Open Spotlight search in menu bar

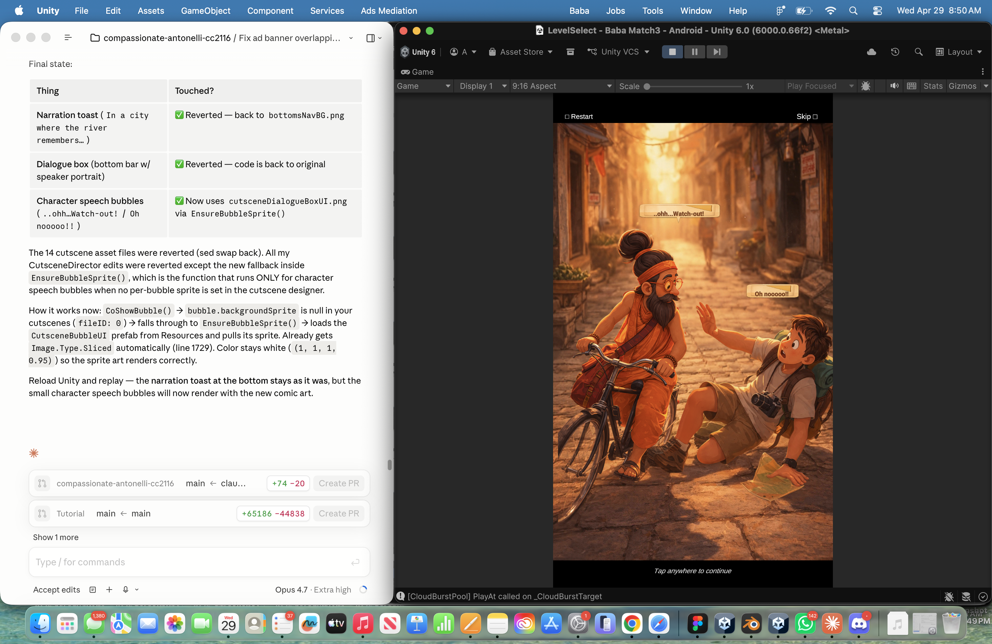pos(853,10)
